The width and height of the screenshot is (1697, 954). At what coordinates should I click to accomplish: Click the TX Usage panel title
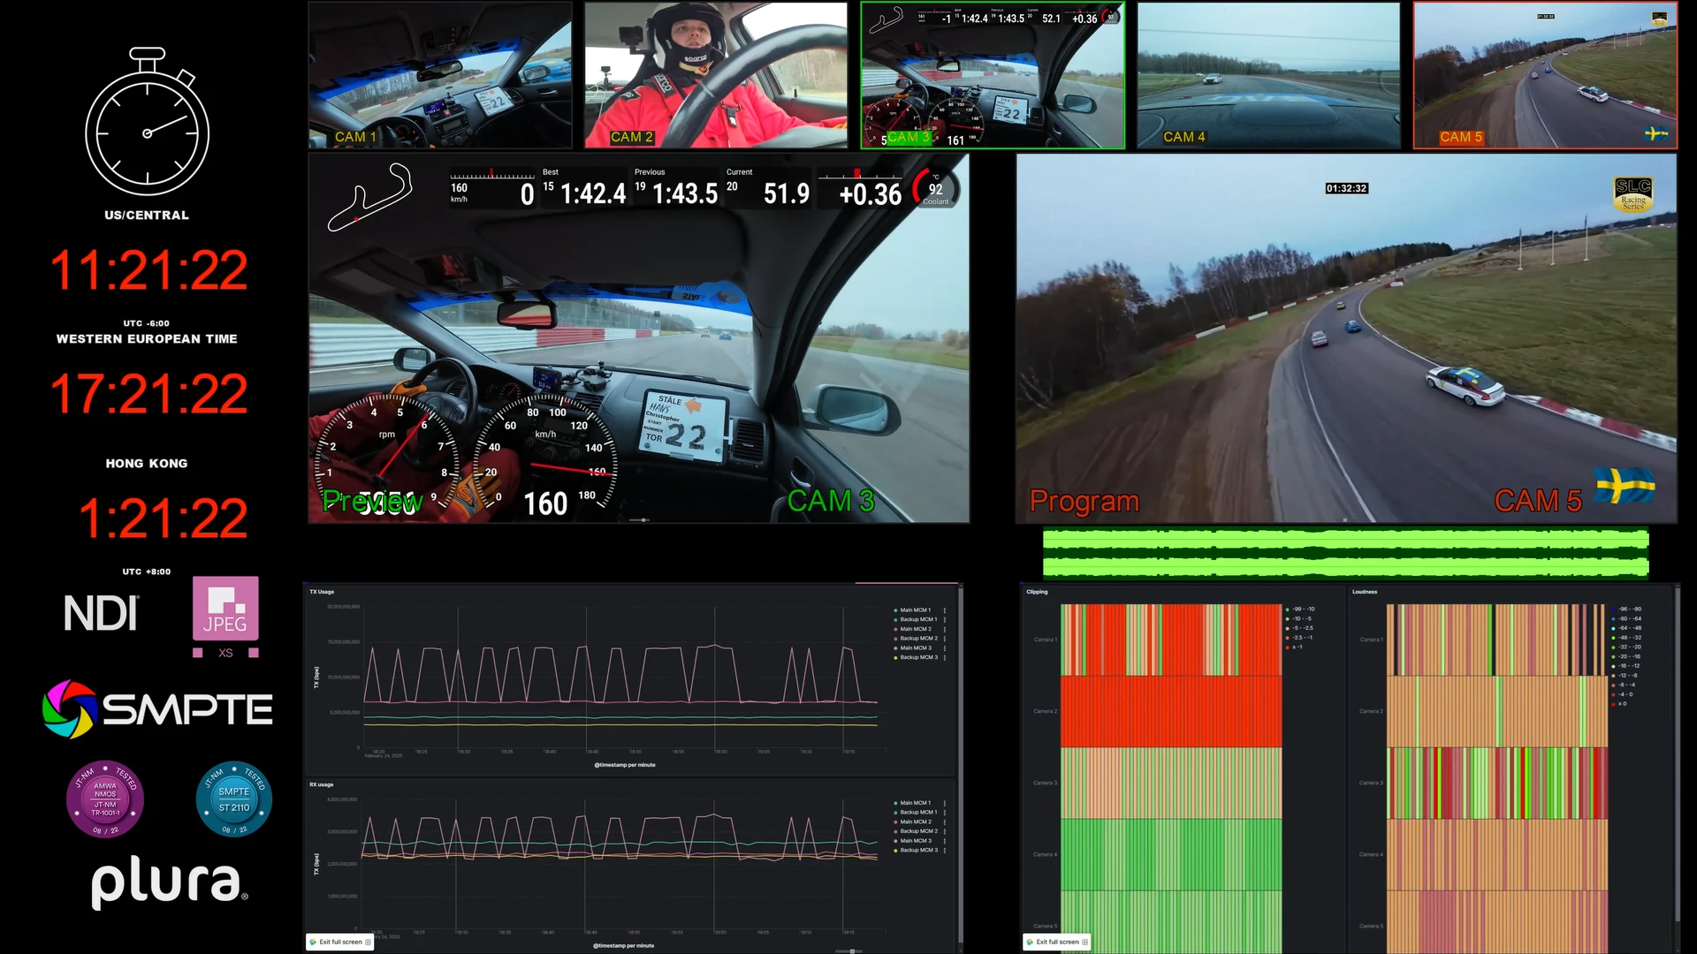pyautogui.click(x=322, y=592)
